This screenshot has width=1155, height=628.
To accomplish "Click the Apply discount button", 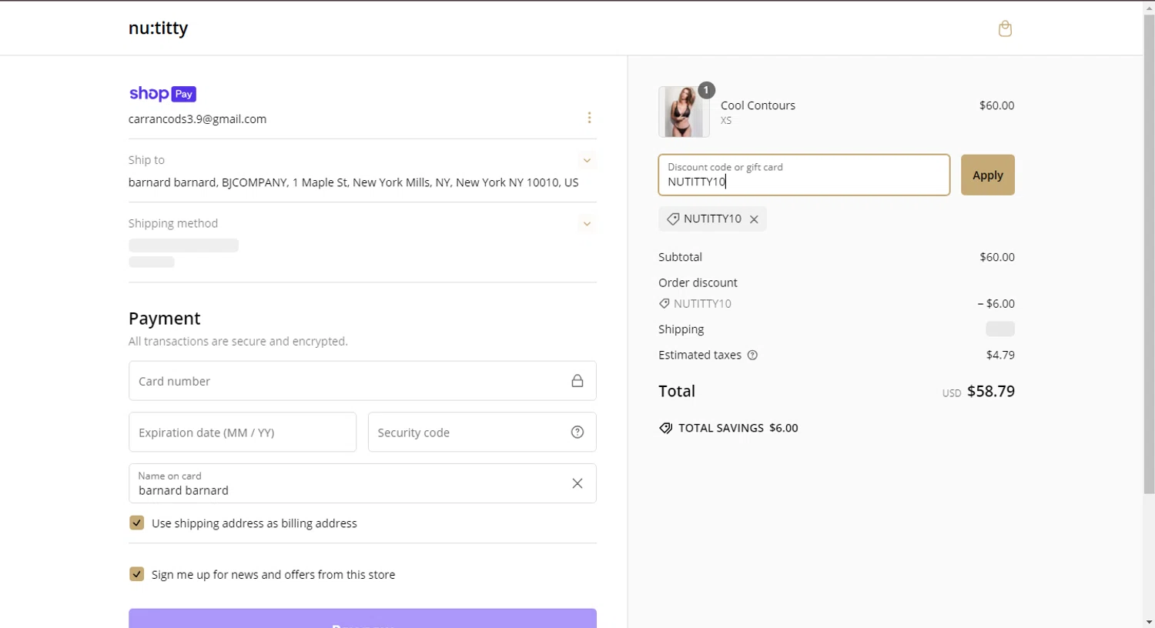I will pyautogui.click(x=987, y=175).
